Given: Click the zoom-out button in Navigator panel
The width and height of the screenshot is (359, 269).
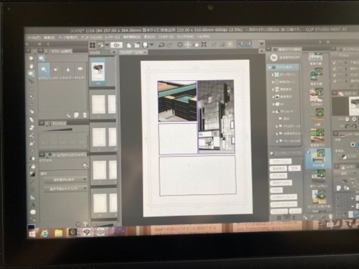Looking at the screenshot, I should click(x=347, y=119).
